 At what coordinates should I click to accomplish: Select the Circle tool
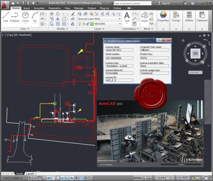(x=25, y=17)
